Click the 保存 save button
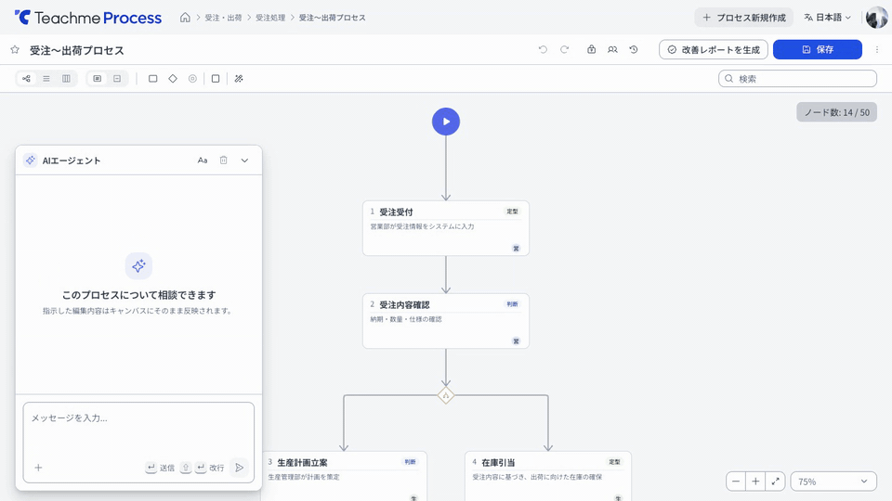Screen dimensions: 892x501 [818, 49]
